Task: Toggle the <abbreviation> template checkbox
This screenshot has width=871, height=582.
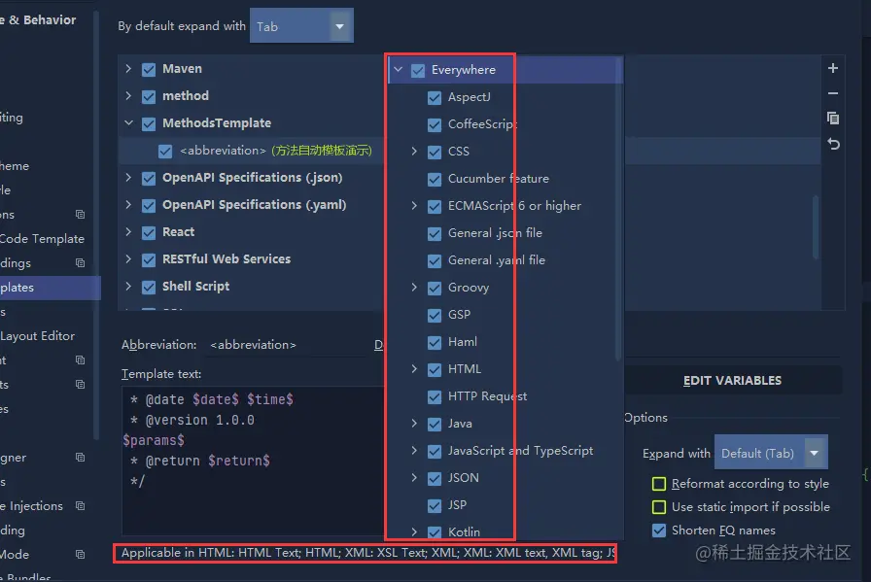Action: [165, 151]
